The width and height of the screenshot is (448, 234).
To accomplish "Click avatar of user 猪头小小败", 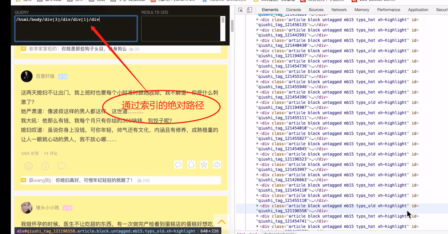I will point(27,208).
